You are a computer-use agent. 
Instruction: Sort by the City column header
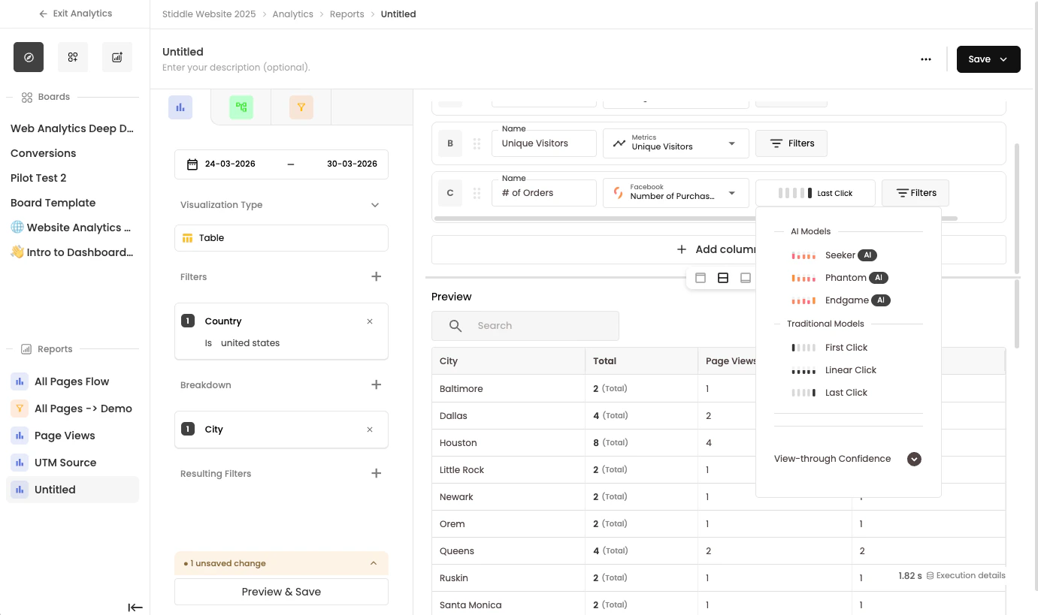click(508, 361)
